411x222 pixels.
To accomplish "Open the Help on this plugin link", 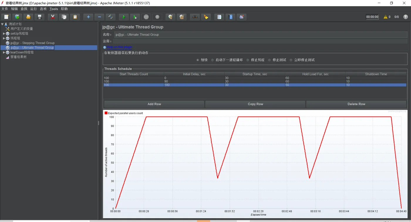I will [x=119, y=47].
